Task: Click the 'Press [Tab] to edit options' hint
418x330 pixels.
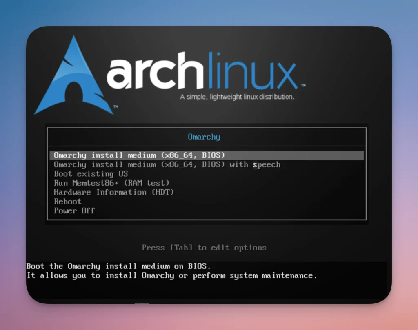Action: (x=204, y=248)
